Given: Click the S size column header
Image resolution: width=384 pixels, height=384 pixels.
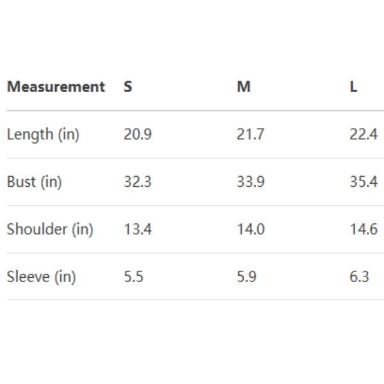Looking at the screenshot, I should click(x=128, y=87).
